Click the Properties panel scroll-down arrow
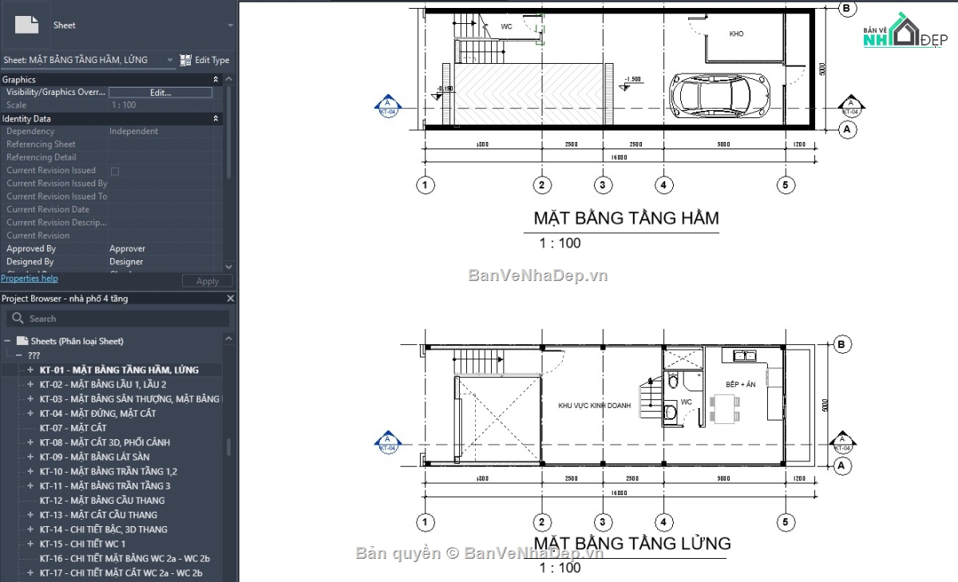 coord(229,267)
